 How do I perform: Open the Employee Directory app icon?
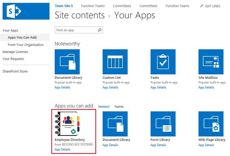(x=67, y=124)
